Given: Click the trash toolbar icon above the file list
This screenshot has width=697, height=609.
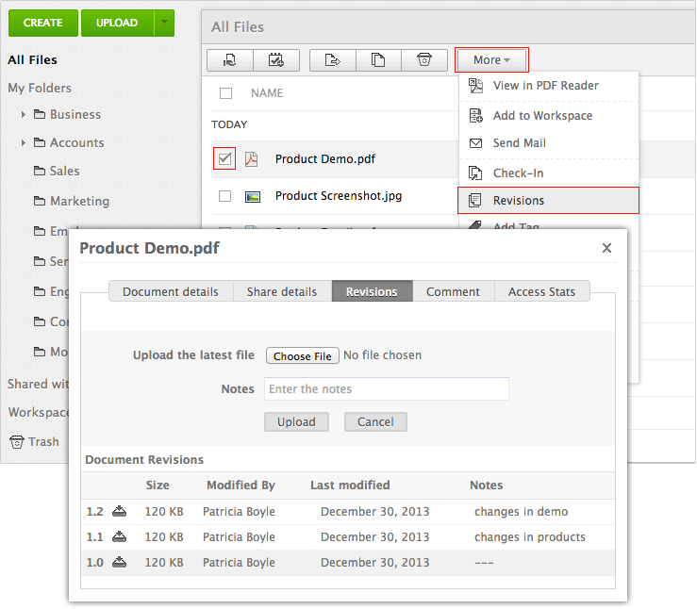Looking at the screenshot, I should (424, 60).
